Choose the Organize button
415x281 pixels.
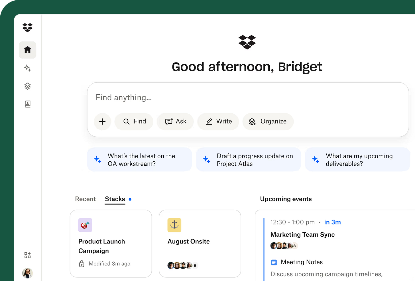(x=268, y=122)
